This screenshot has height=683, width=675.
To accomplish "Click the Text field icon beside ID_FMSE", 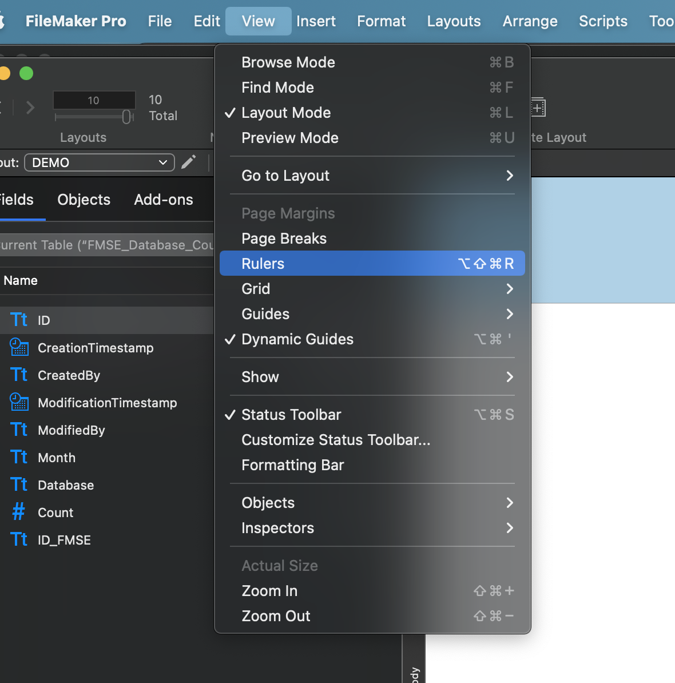I will (19, 539).
